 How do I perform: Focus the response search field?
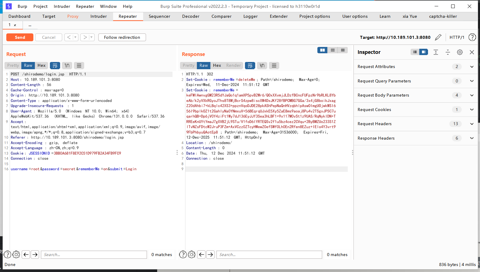pos(269,255)
